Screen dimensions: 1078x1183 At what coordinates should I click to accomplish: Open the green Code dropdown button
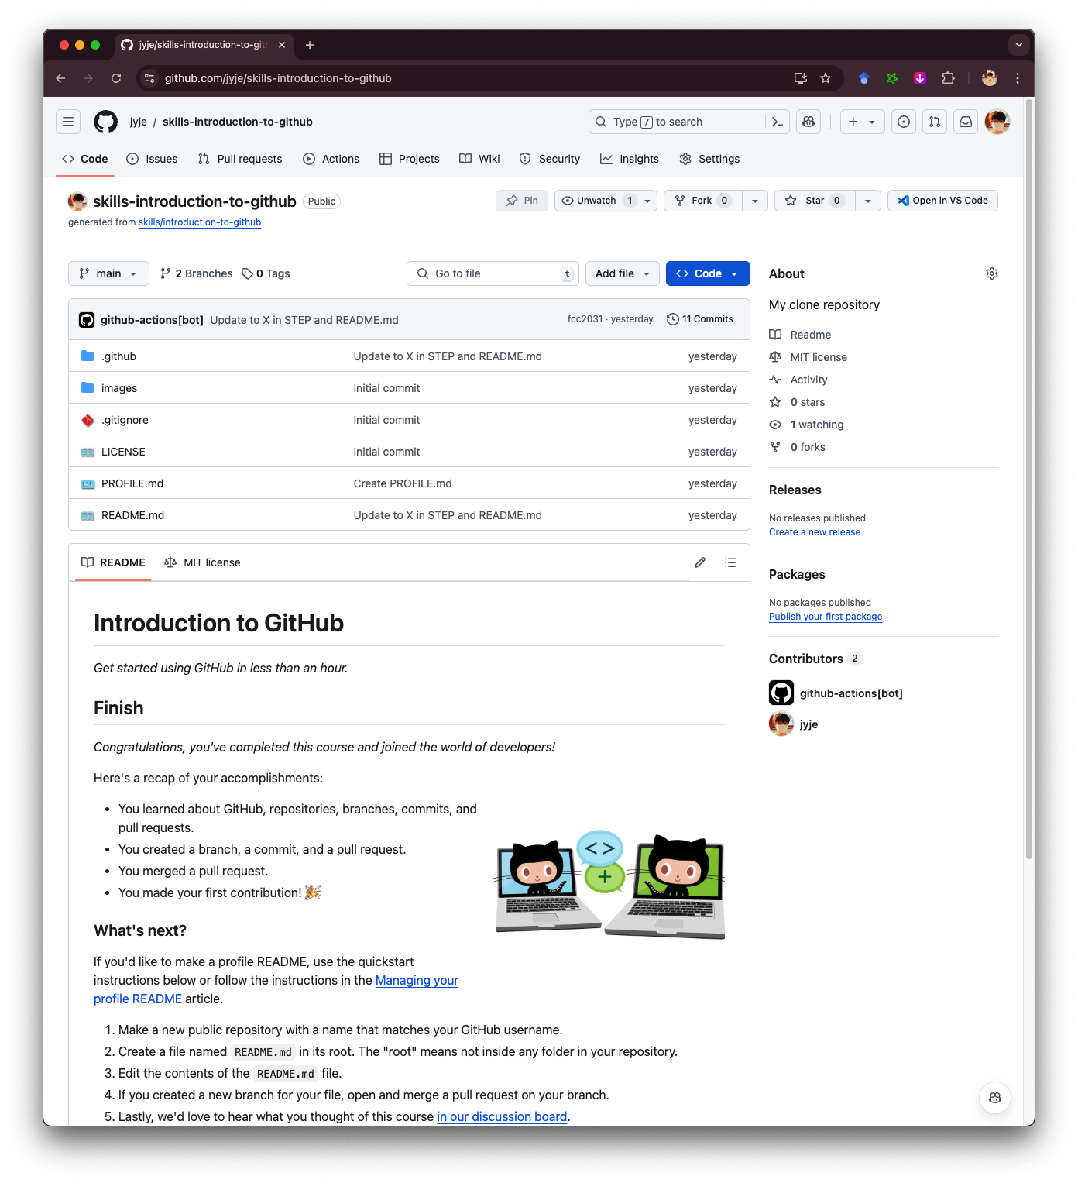click(708, 273)
